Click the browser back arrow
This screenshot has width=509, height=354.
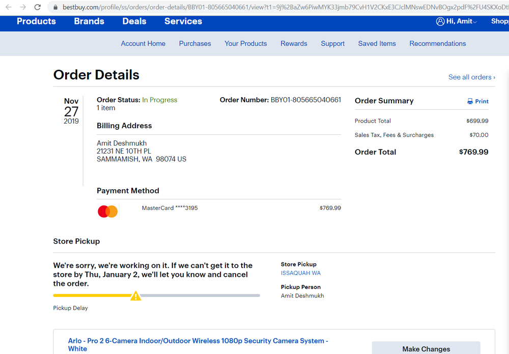pos(8,7)
